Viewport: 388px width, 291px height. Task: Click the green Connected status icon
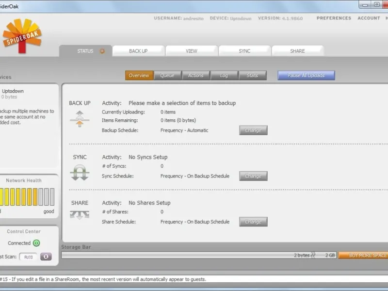tap(36, 243)
